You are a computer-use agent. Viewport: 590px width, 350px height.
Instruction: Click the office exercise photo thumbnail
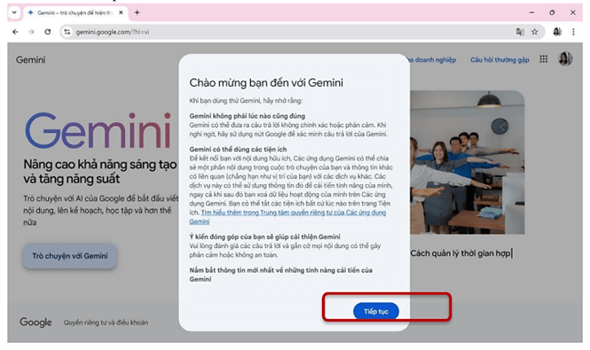pyautogui.click(x=467, y=162)
